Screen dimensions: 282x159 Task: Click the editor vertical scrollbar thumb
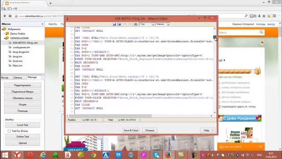pyautogui.click(x=215, y=37)
